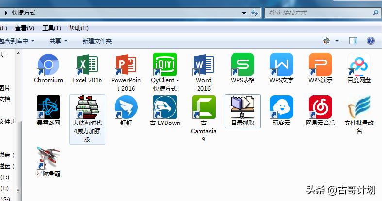This screenshot has height=201, width=382.
Task: Select the Excel 2016 shortcut icon
Action: [87, 64]
